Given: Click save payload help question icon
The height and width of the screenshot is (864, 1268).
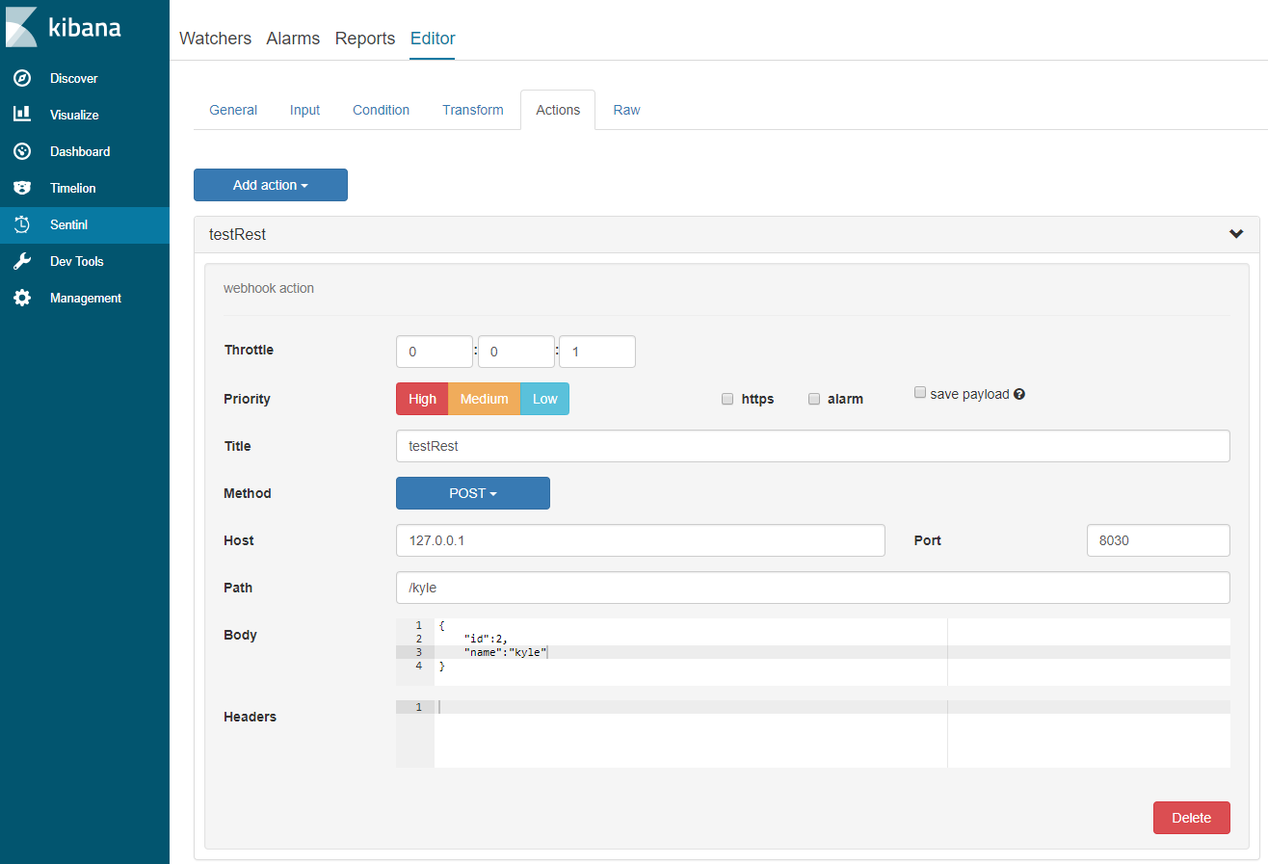Looking at the screenshot, I should point(1019,394).
